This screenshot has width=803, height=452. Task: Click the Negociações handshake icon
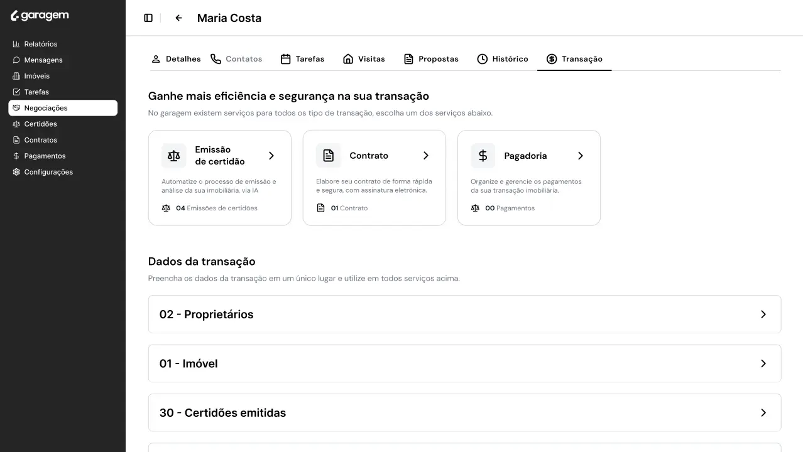(x=17, y=108)
